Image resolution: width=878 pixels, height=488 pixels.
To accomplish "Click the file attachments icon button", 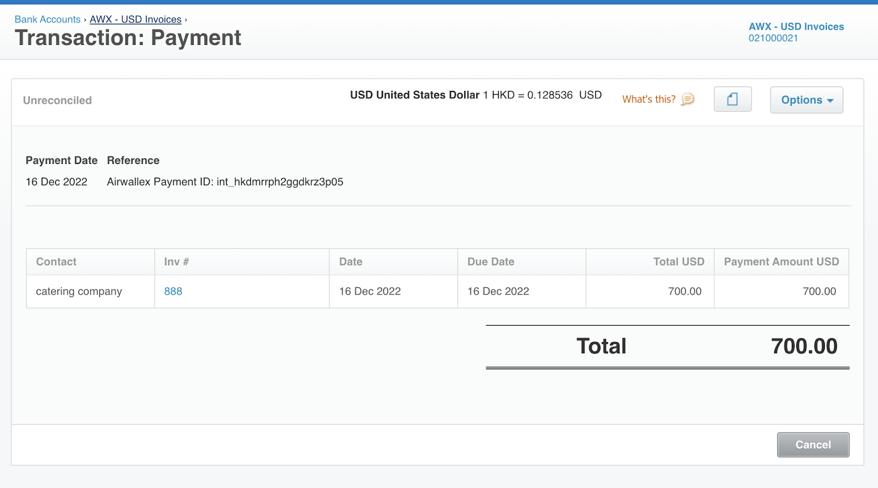I will coord(732,99).
